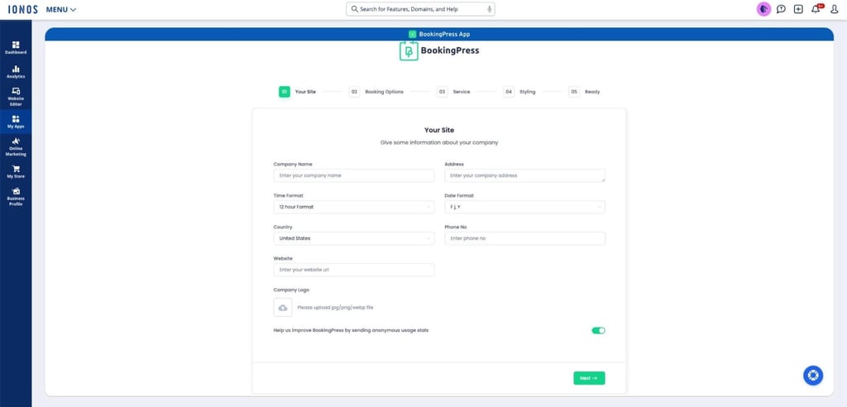
Task: Toggle anonymous usage stats switch
Action: point(598,330)
